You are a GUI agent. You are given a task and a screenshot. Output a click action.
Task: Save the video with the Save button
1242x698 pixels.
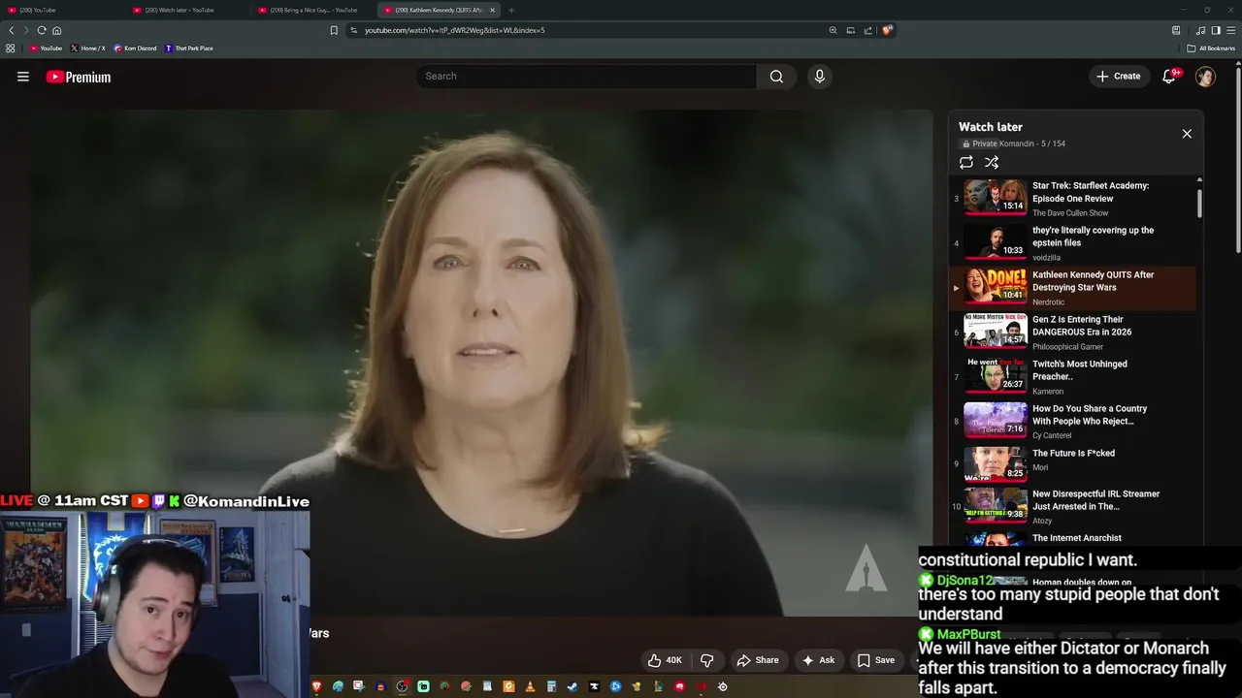(876, 660)
